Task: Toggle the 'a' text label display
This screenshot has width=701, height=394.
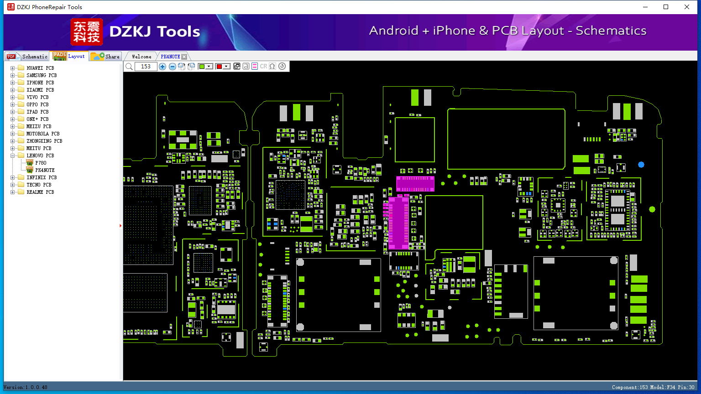Action: pos(246,67)
